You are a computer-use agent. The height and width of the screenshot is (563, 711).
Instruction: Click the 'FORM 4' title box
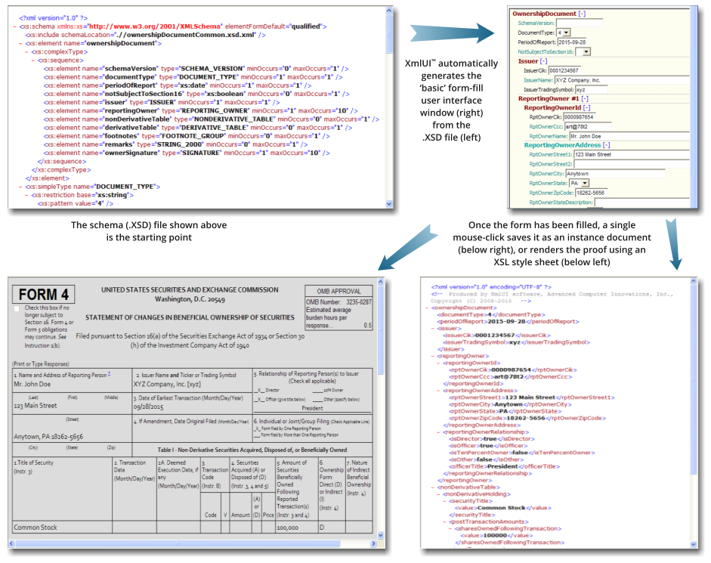click(44, 295)
